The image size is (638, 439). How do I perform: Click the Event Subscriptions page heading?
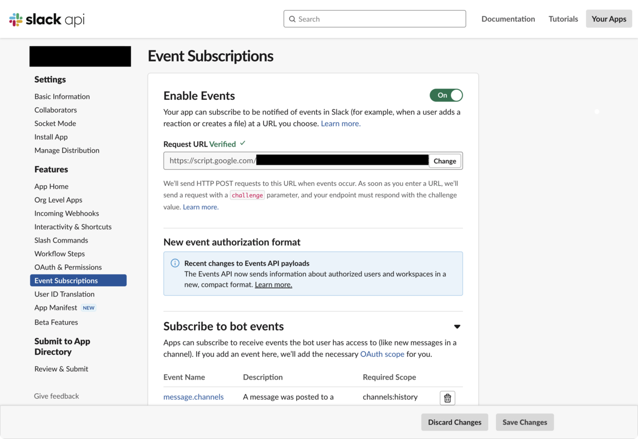pyautogui.click(x=211, y=56)
